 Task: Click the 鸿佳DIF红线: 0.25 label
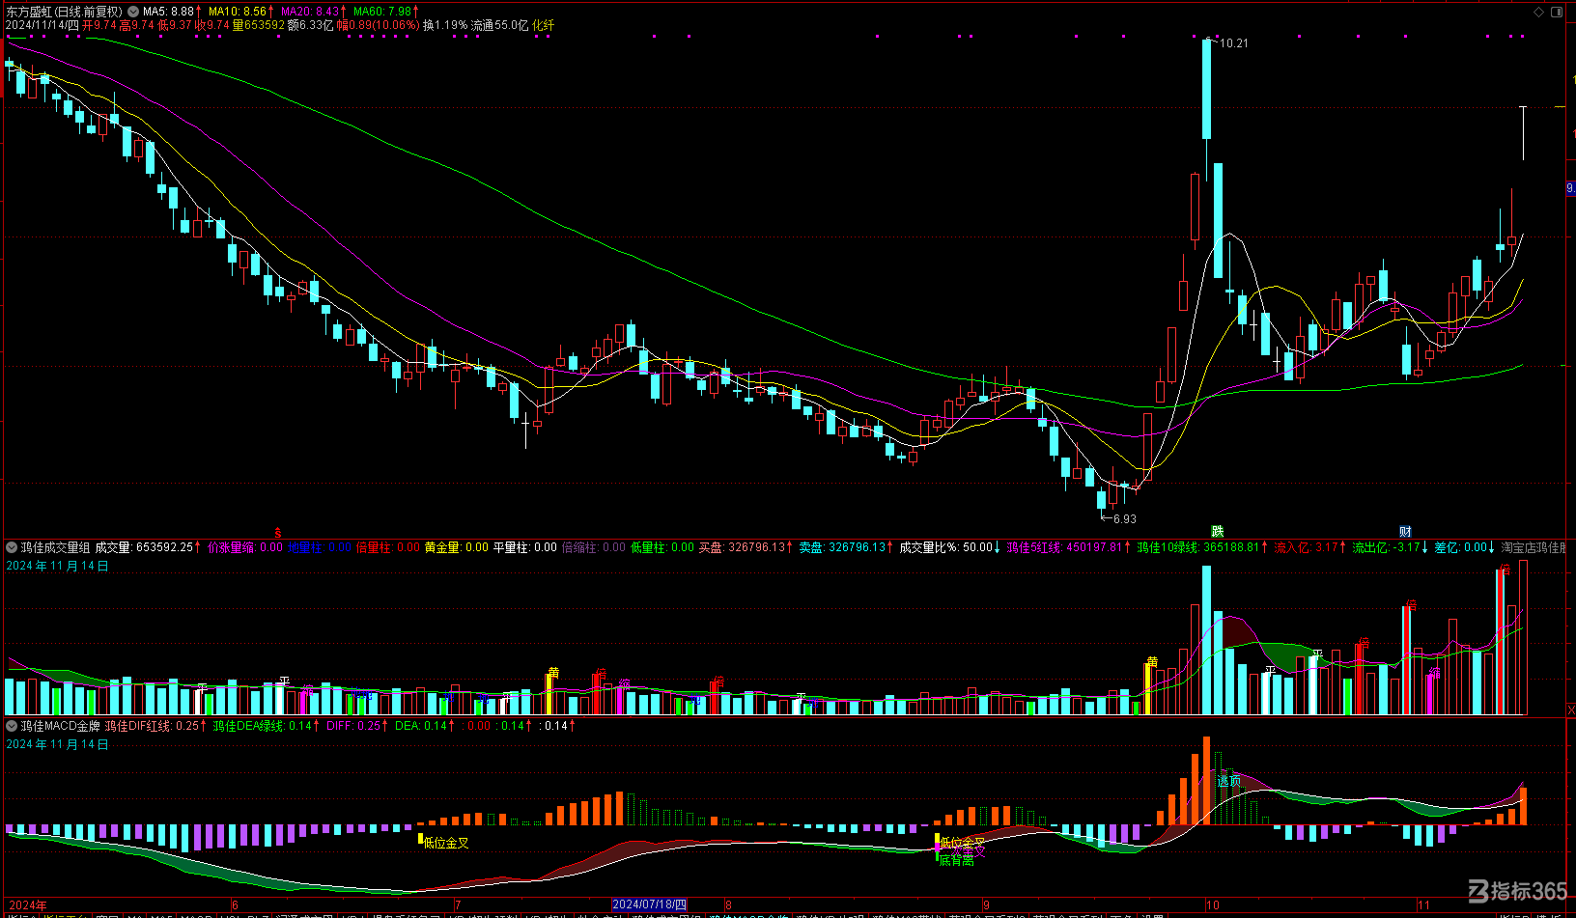tap(152, 726)
